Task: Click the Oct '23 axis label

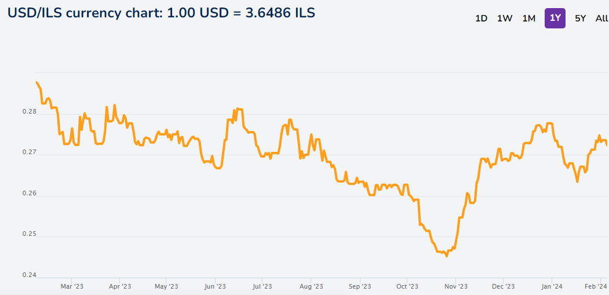Action: click(x=407, y=286)
